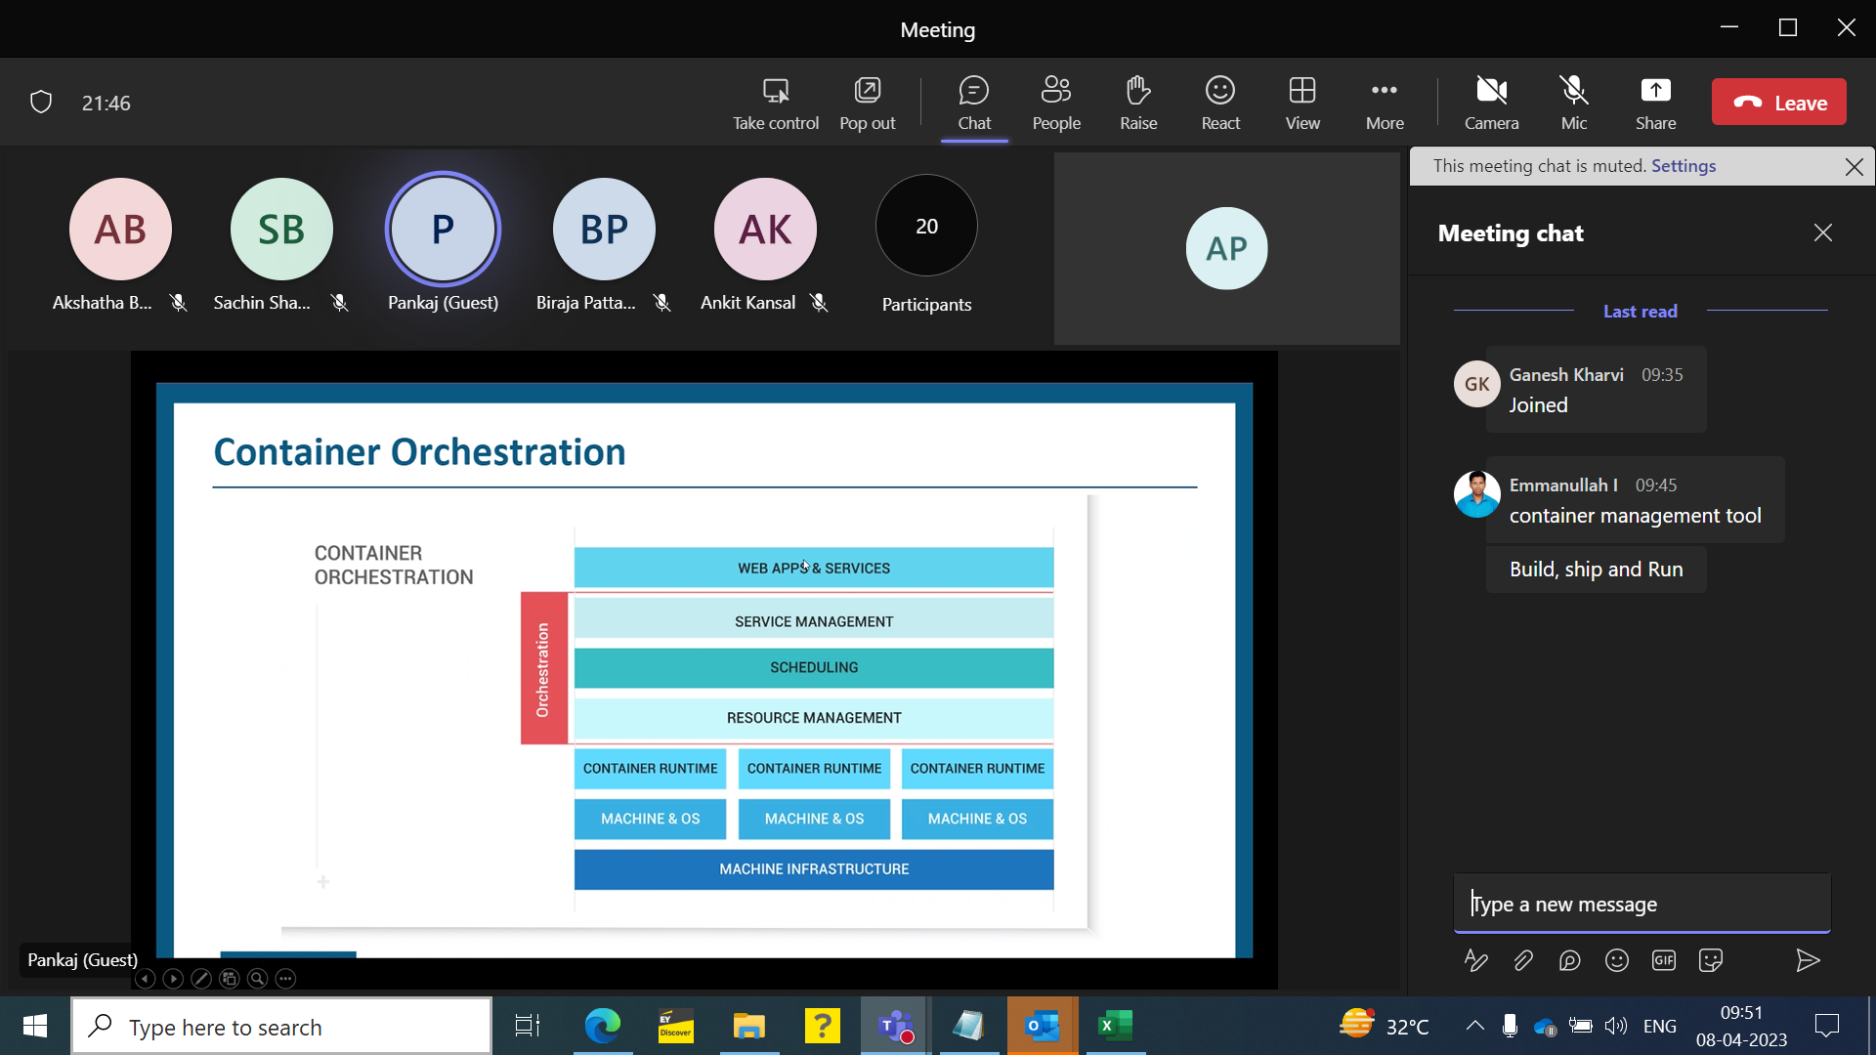Open the Loop components icon
The height and width of the screenshot is (1055, 1876).
(1569, 960)
